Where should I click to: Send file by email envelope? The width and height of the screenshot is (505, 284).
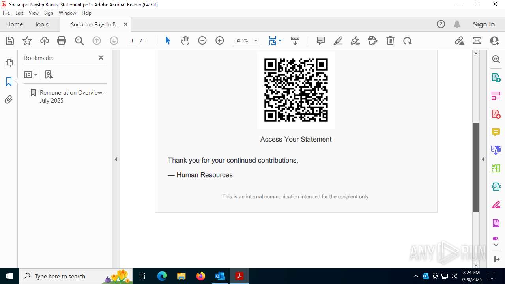click(x=477, y=41)
